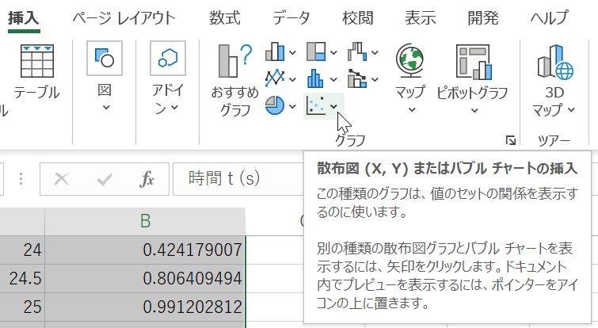
Task: Expand the combo chart dropdown arrow
Action: [375, 80]
